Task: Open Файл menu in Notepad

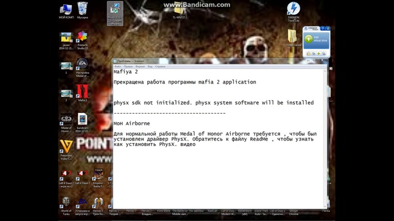Action: tap(118, 67)
